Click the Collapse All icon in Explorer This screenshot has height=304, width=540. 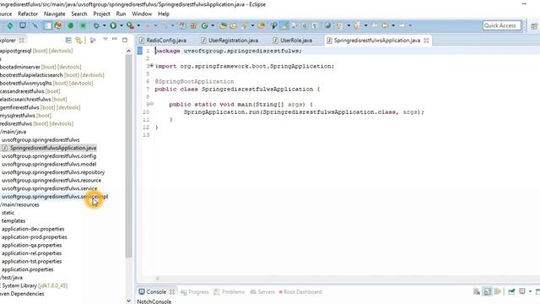coord(68,41)
